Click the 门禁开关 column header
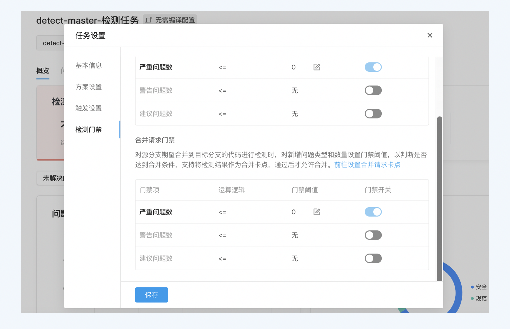This screenshot has width=510, height=329. [x=378, y=190]
